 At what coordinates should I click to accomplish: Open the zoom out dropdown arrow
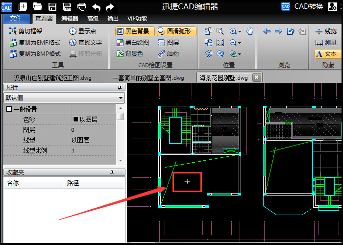pyautogui.click(x=240, y=43)
